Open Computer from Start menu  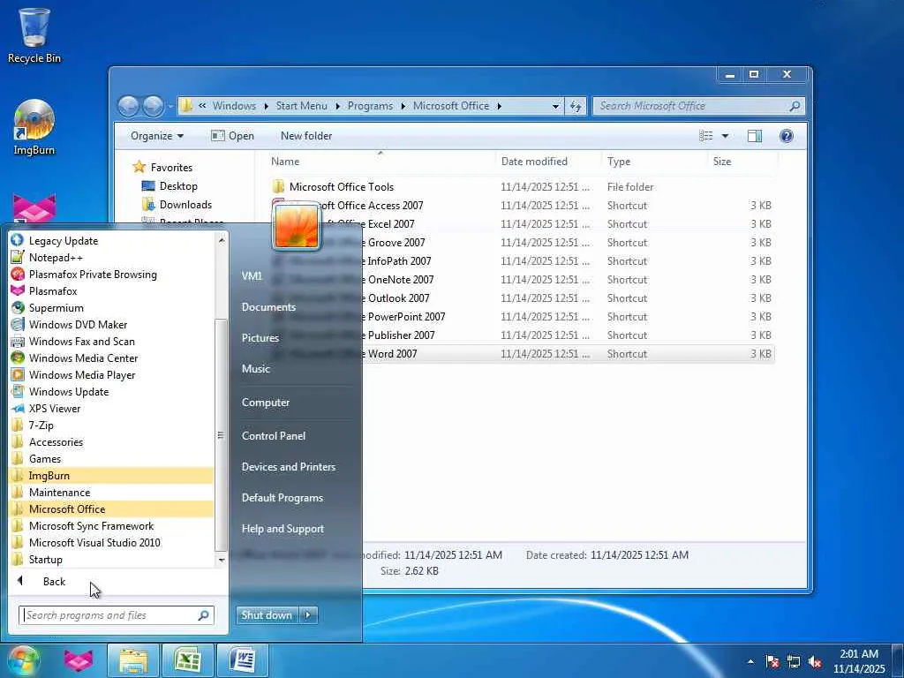click(265, 403)
